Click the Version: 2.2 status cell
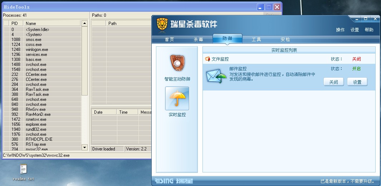The image size is (381, 186). click(138, 149)
